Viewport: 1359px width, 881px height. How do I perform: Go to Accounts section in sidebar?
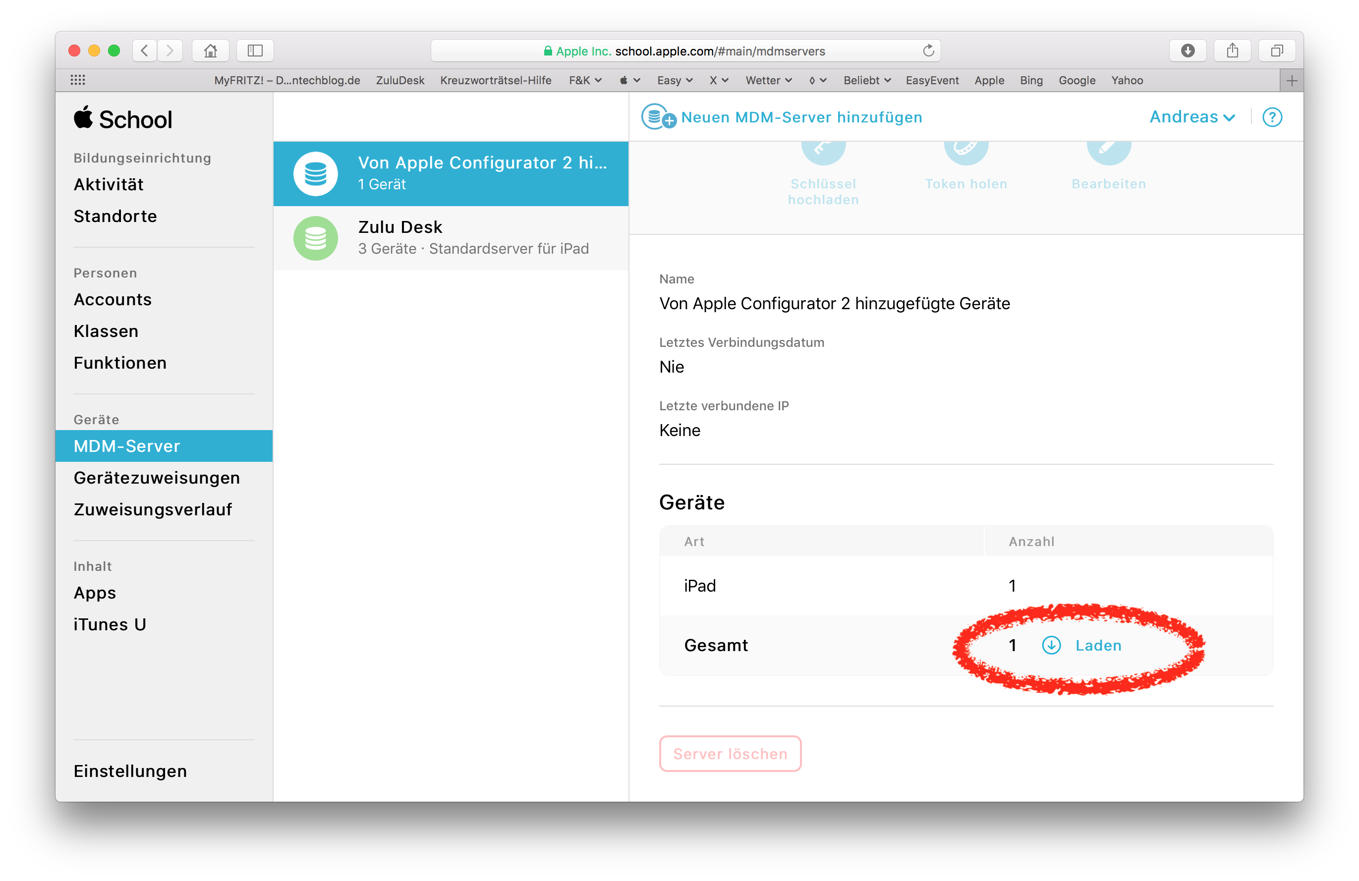(113, 300)
